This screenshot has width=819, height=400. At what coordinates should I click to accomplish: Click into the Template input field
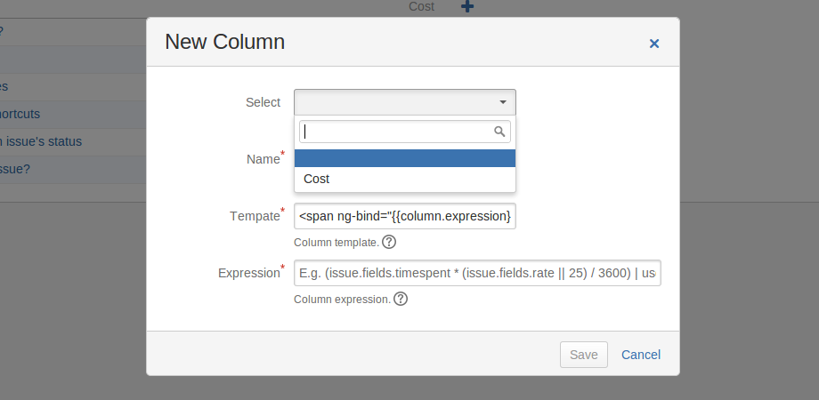pyautogui.click(x=405, y=216)
